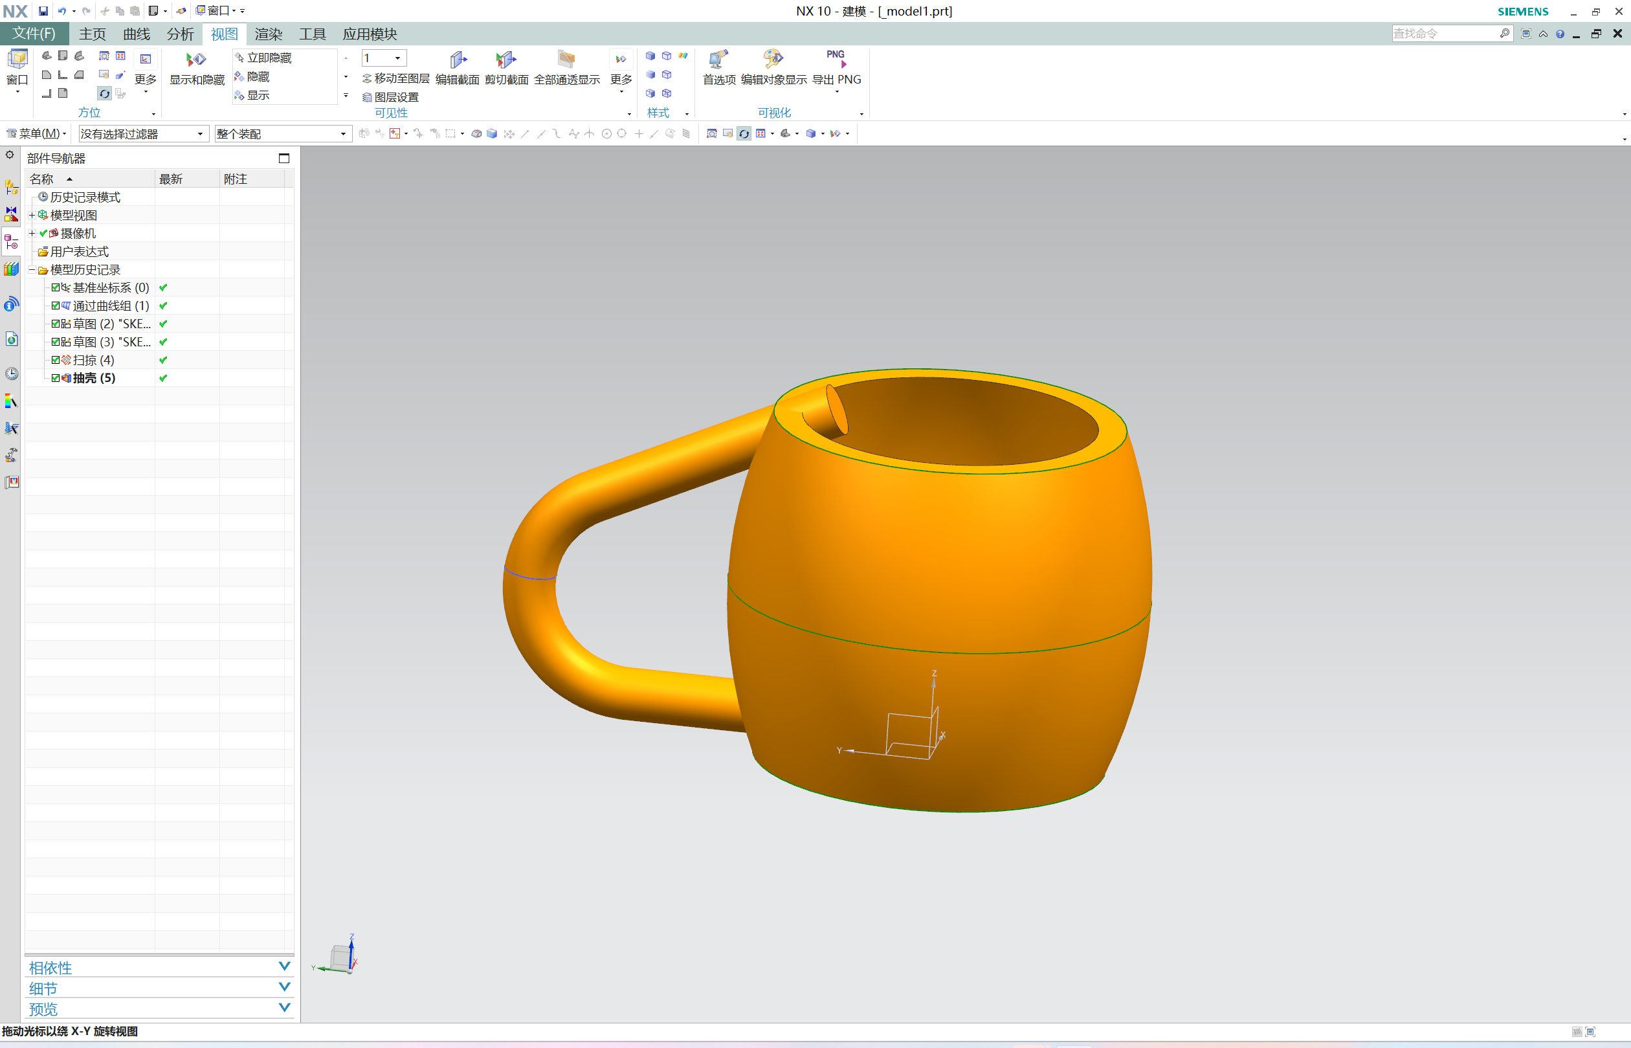Click the Preferences (首选项) icon
The image size is (1631, 1048).
pyautogui.click(x=718, y=60)
